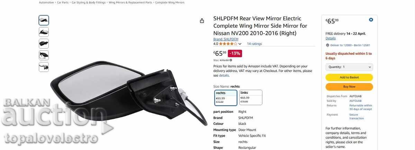The height and width of the screenshot is (150, 415).
Task: Click the 'Add to Basket' button
Action: (x=349, y=77)
